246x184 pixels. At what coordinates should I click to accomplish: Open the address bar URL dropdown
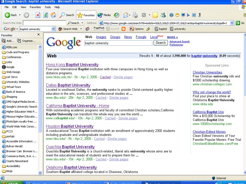pos(232,23)
